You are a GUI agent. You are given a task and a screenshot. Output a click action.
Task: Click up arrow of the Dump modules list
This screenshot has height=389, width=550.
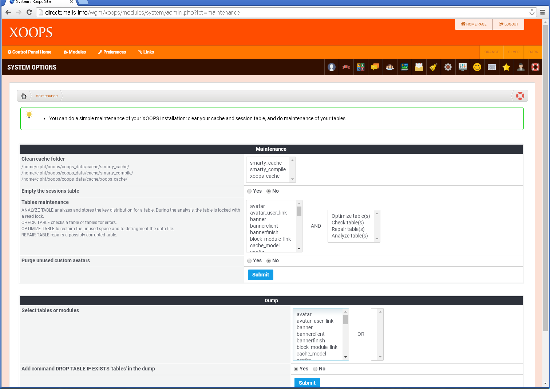pos(380,312)
